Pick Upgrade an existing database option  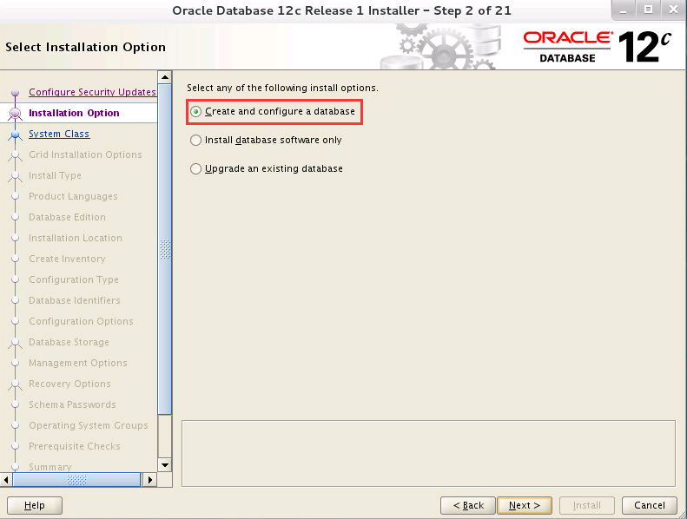coord(195,168)
